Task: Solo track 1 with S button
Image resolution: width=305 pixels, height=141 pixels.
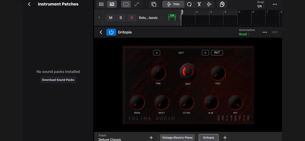Action: [x=121, y=18]
